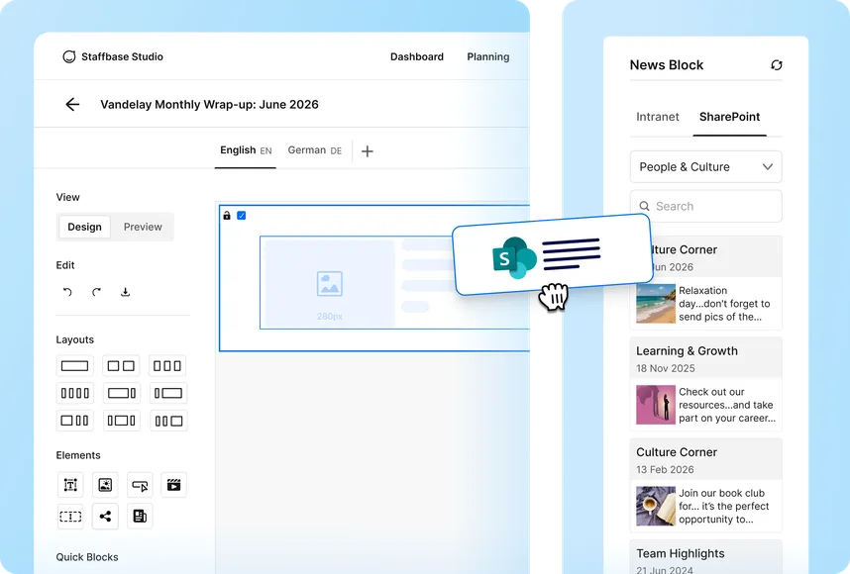Open the Team Highlights news card
850x574 pixels.
click(705, 556)
